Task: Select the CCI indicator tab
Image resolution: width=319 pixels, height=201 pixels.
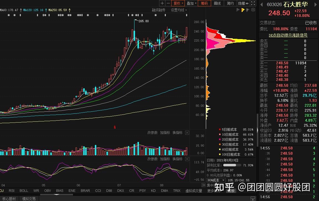Action: coord(98,191)
